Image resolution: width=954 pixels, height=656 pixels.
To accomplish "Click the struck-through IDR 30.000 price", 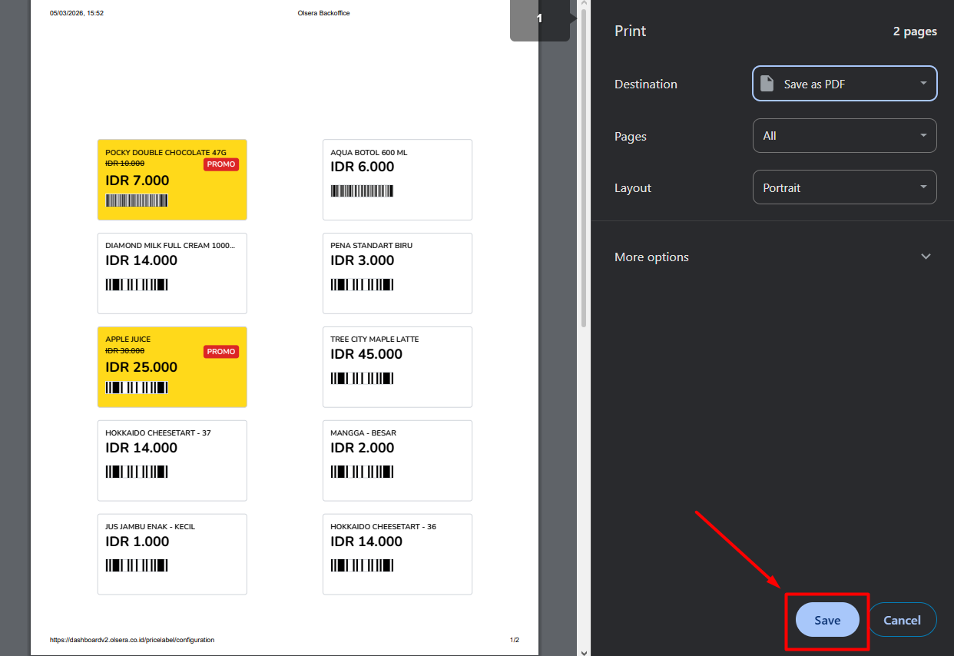I will point(124,350).
